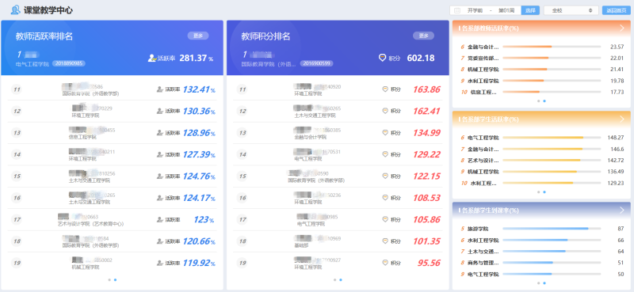Image resolution: width=634 pixels, height=292 pixels.
Task: Click 更多 on 教师活跃率排名 card
Action: (x=198, y=36)
